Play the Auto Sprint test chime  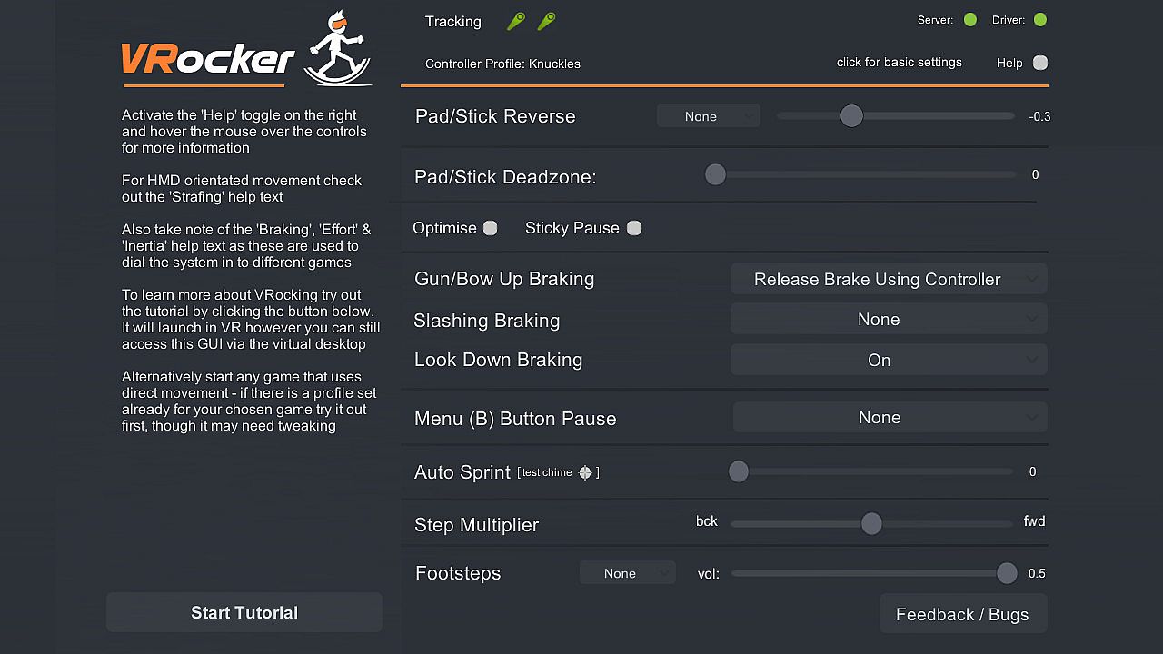tap(585, 472)
